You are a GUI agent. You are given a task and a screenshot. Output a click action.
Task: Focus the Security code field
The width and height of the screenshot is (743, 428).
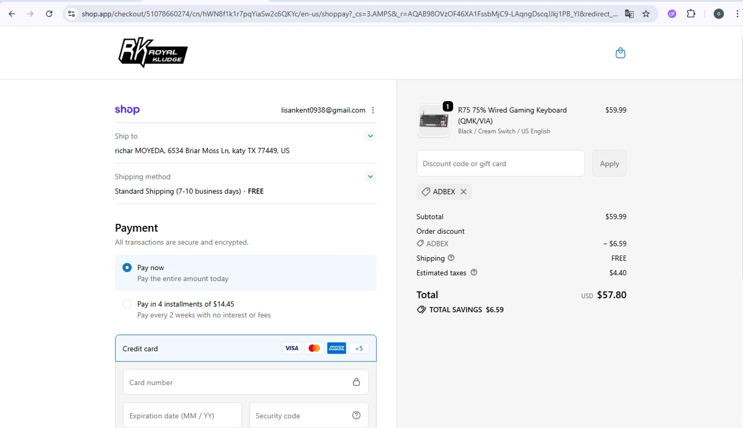point(309,415)
